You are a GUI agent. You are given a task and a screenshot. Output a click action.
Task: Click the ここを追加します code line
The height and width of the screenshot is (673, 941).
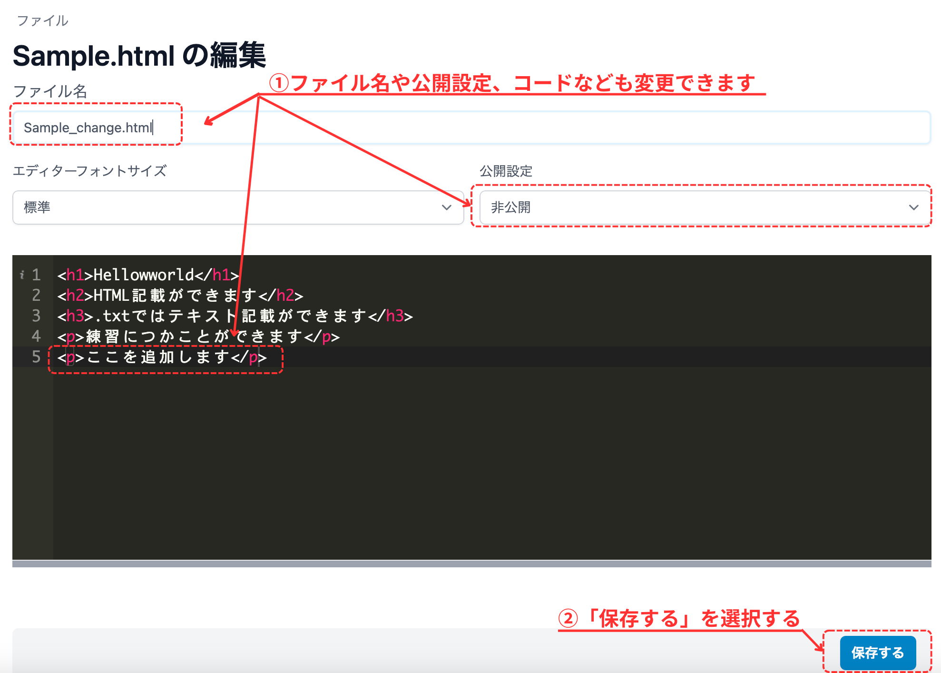pyautogui.click(x=162, y=357)
